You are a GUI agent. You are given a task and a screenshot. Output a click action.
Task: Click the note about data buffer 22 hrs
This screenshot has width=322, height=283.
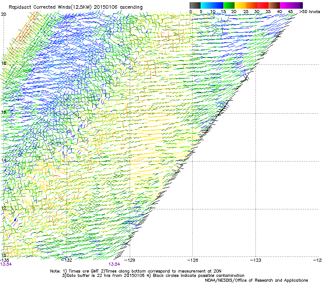click(104, 276)
